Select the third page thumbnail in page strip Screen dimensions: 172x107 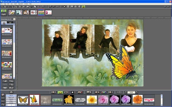point(26,12)
